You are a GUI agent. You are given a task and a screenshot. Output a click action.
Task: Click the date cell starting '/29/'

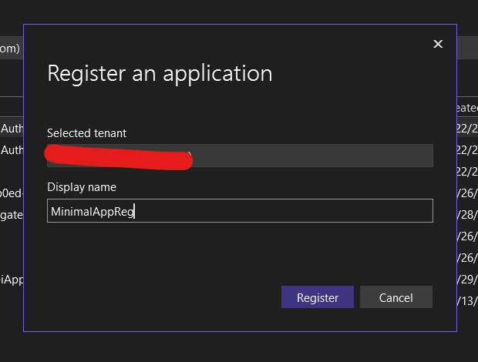[x=467, y=279]
